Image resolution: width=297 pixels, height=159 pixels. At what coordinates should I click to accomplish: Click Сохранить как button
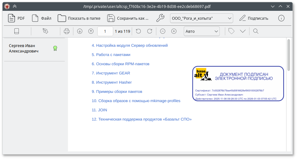128,18
